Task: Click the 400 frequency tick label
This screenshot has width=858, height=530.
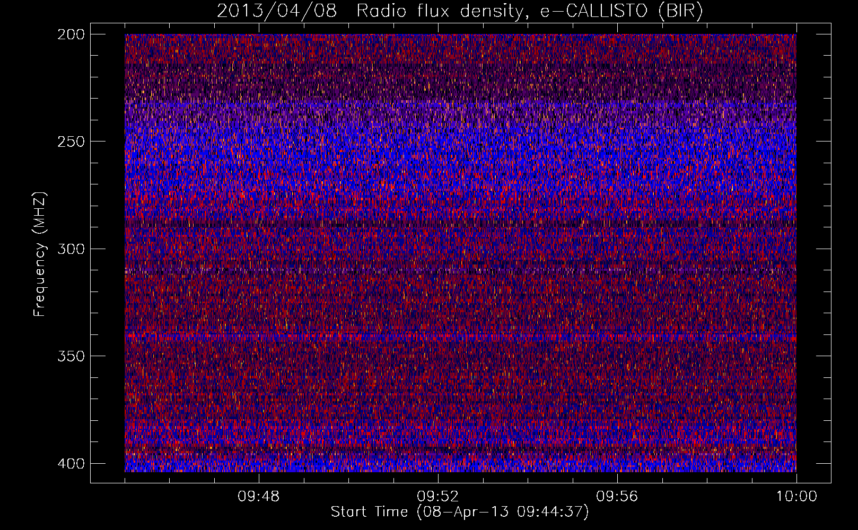Action: click(x=71, y=463)
